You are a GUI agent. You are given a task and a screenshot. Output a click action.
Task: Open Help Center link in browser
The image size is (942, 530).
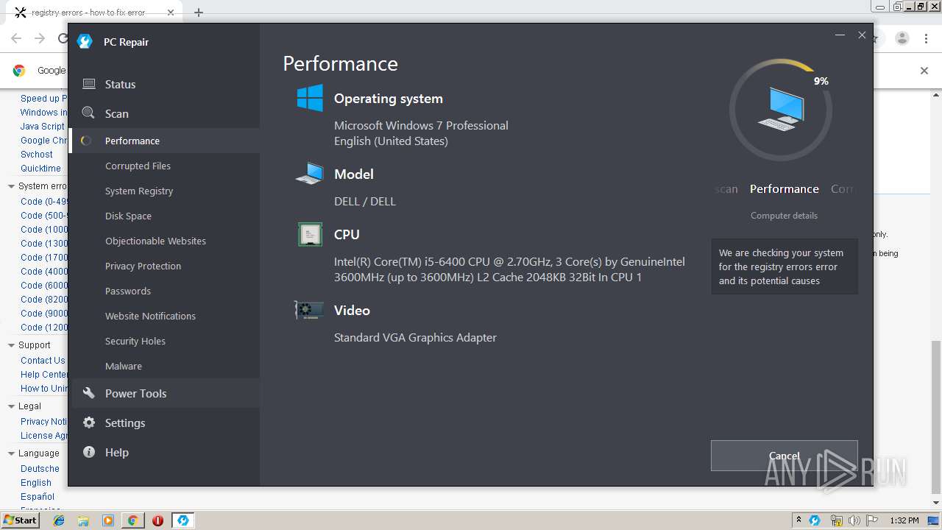44,375
